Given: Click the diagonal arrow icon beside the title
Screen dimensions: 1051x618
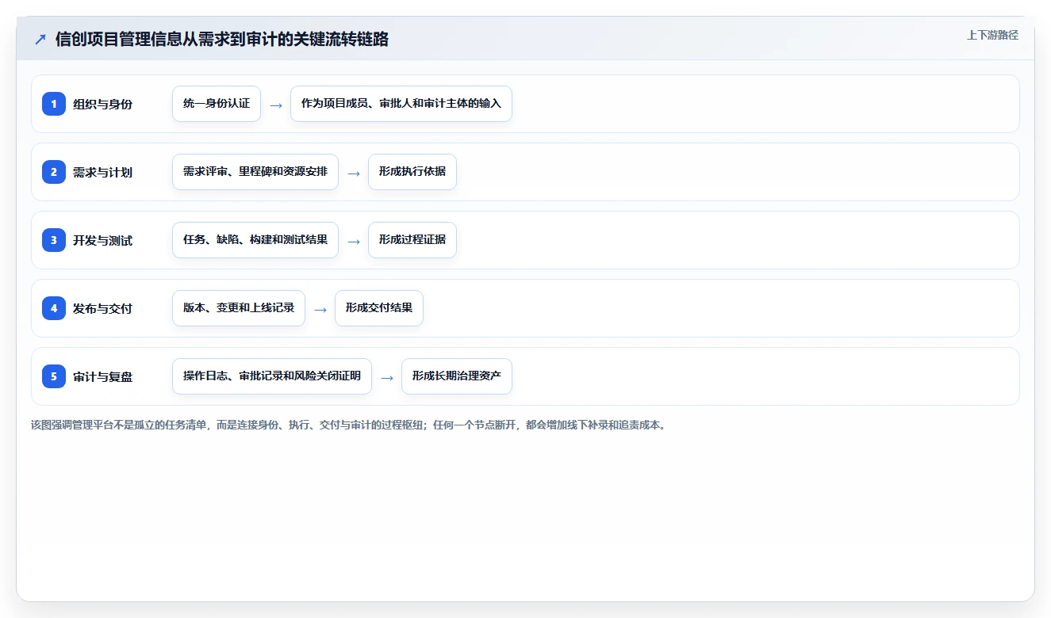Looking at the screenshot, I should pyautogui.click(x=40, y=40).
